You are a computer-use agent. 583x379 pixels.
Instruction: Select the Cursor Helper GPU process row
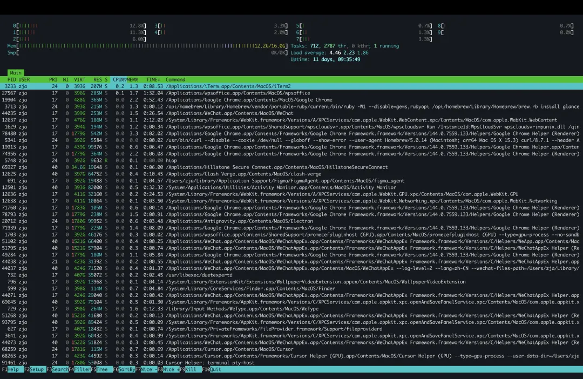pyautogui.click(x=291, y=356)
